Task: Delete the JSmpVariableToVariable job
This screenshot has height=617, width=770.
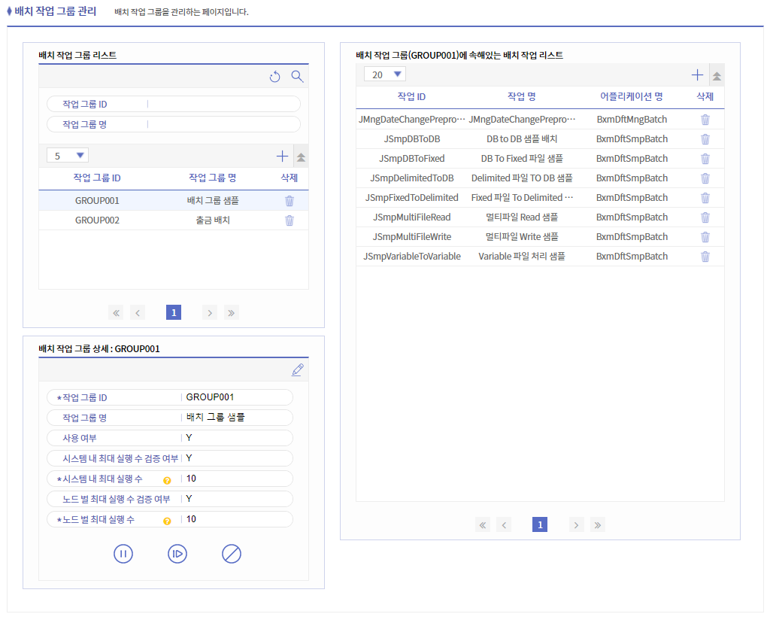Action: [705, 257]
